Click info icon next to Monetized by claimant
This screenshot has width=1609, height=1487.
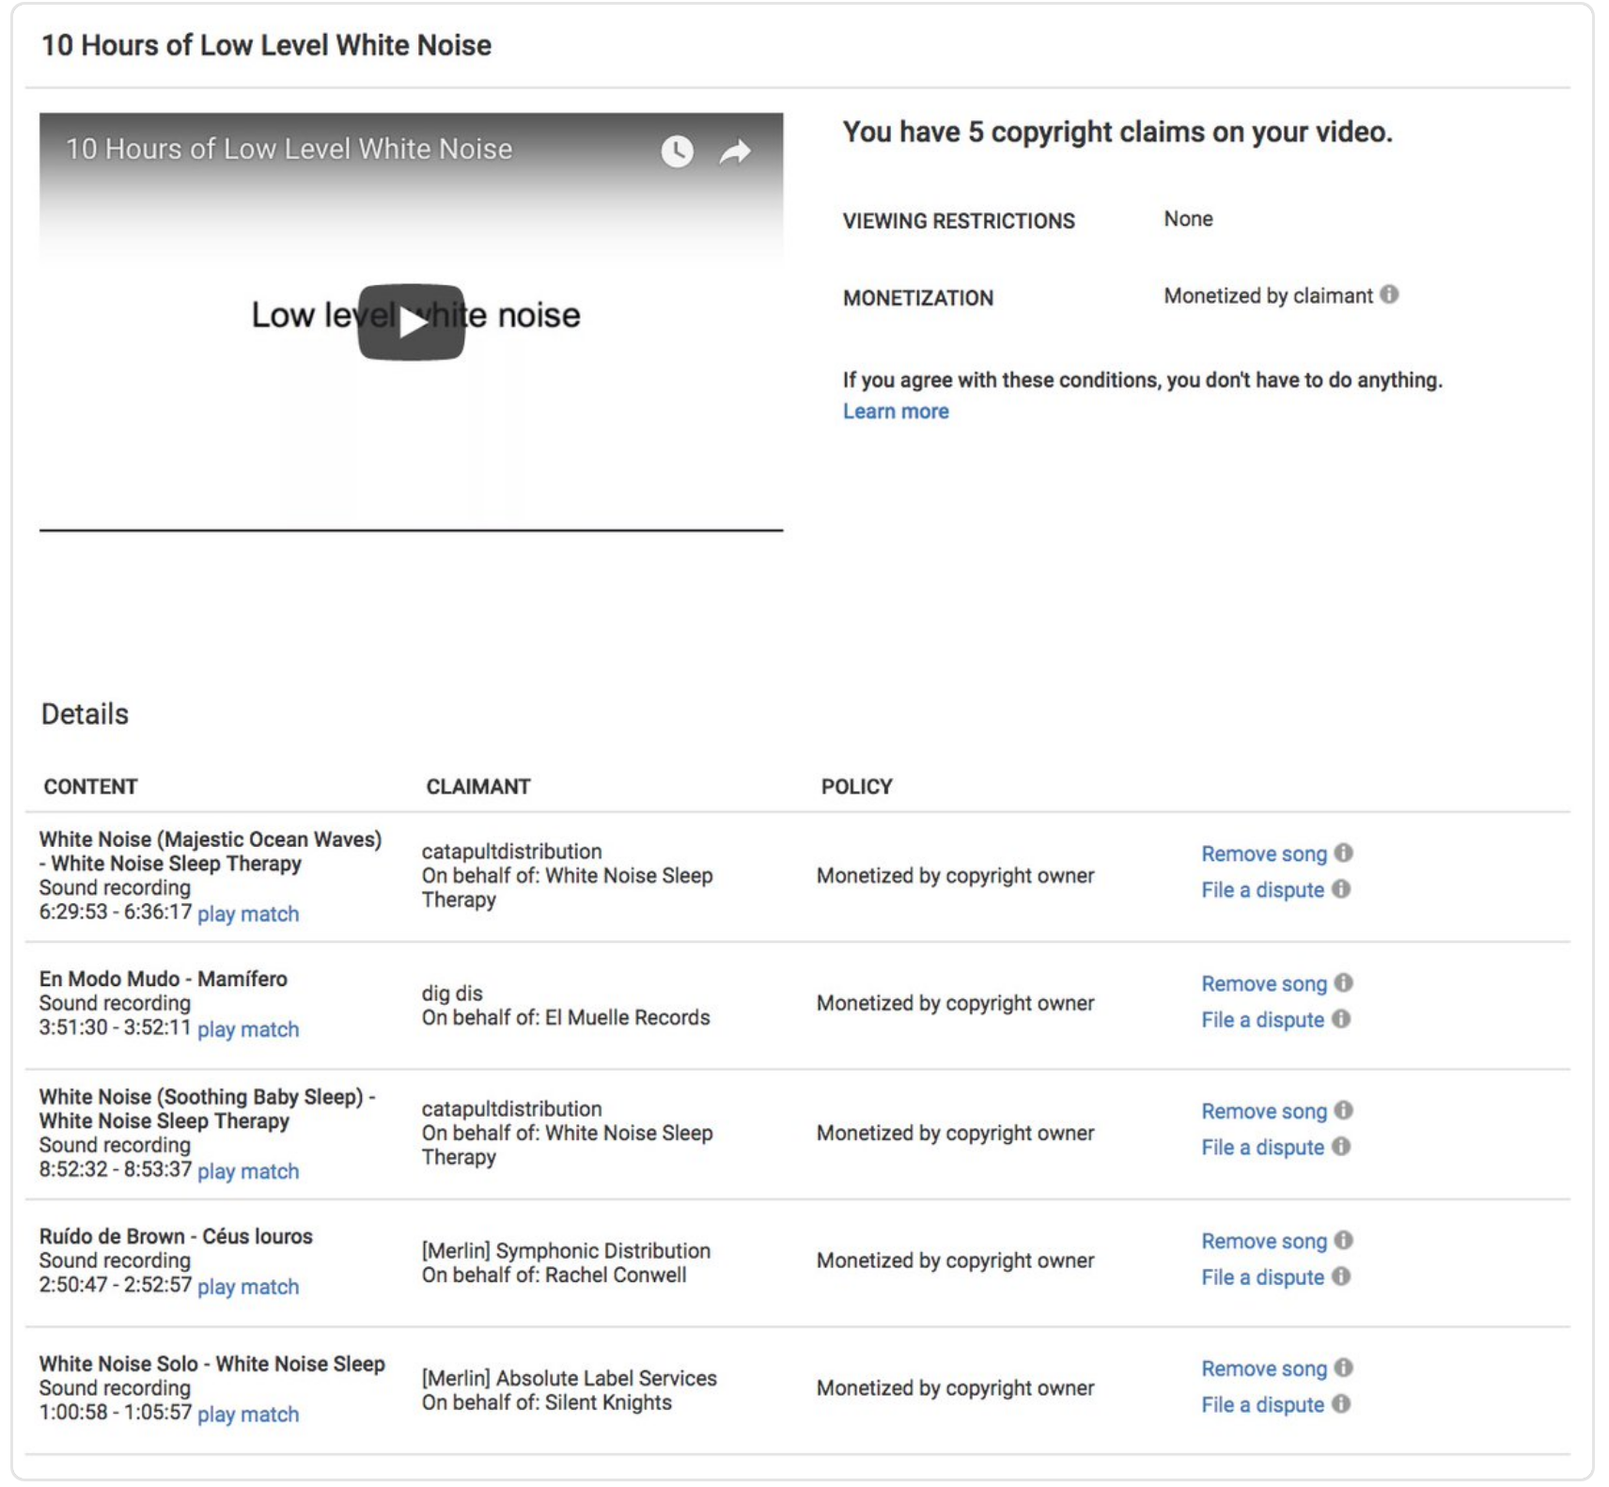tap(1389, 295)
